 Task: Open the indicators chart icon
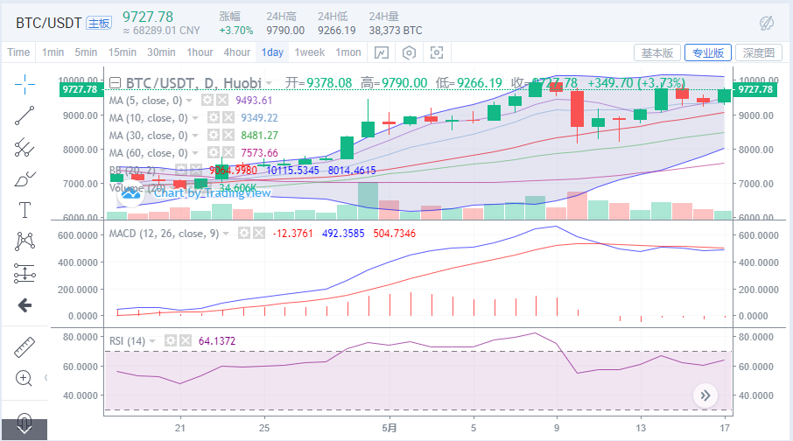[x=382, y=52]
